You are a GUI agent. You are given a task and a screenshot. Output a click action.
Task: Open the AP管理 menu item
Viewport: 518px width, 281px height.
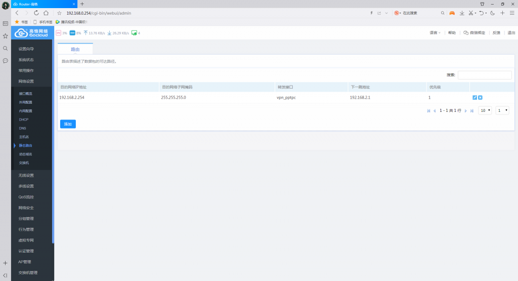(x=24, y=262)
